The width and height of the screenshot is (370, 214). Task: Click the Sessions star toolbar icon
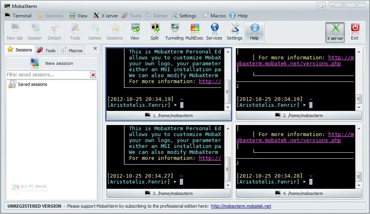[115, 32]
